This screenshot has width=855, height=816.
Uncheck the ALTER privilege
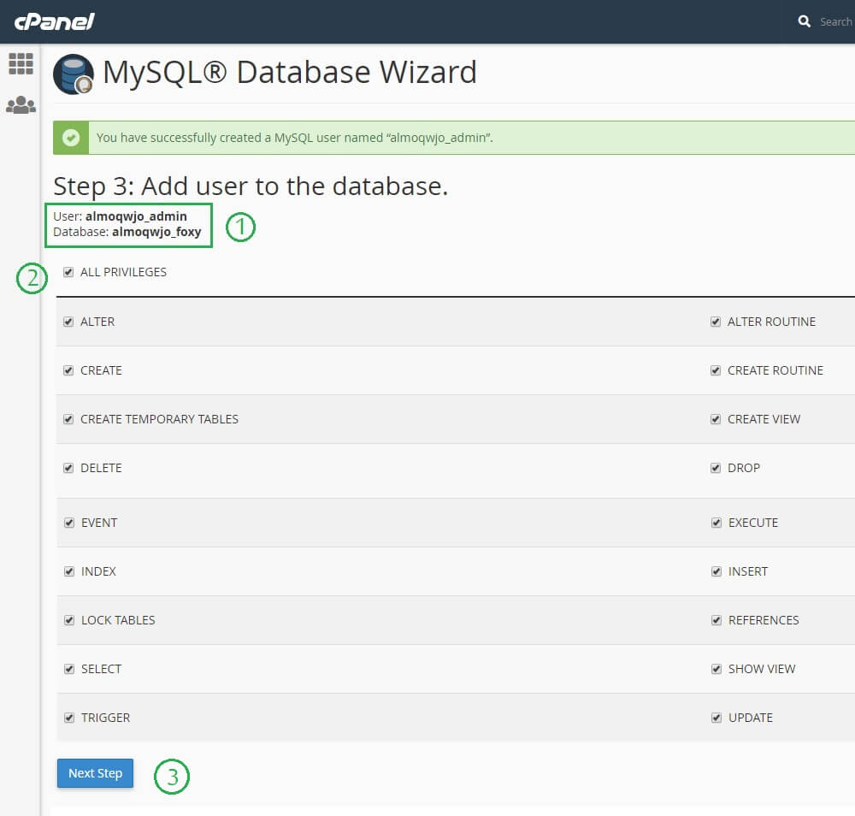pyautogui.click(x=68, y=322)
